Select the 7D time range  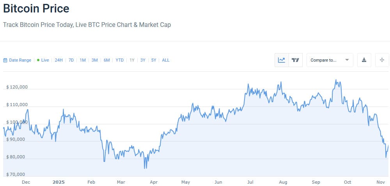click(71, 60)
